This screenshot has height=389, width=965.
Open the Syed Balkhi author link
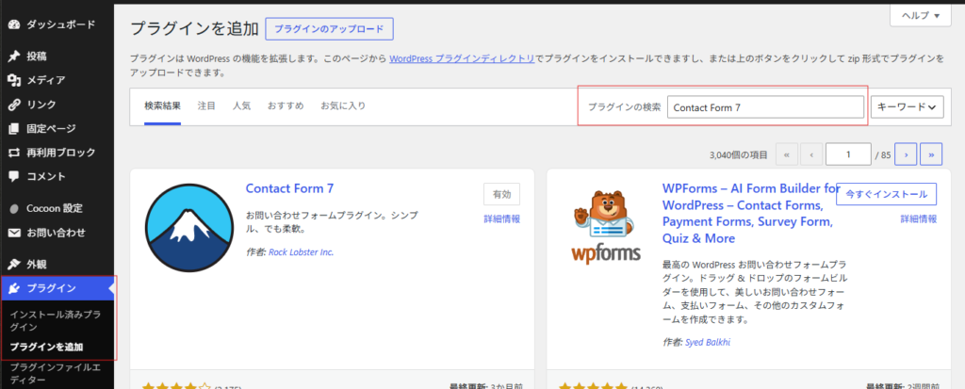point(709,342)
